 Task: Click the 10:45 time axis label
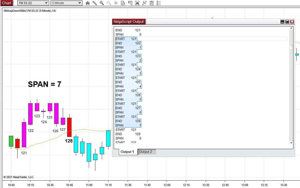coord(69,185)
